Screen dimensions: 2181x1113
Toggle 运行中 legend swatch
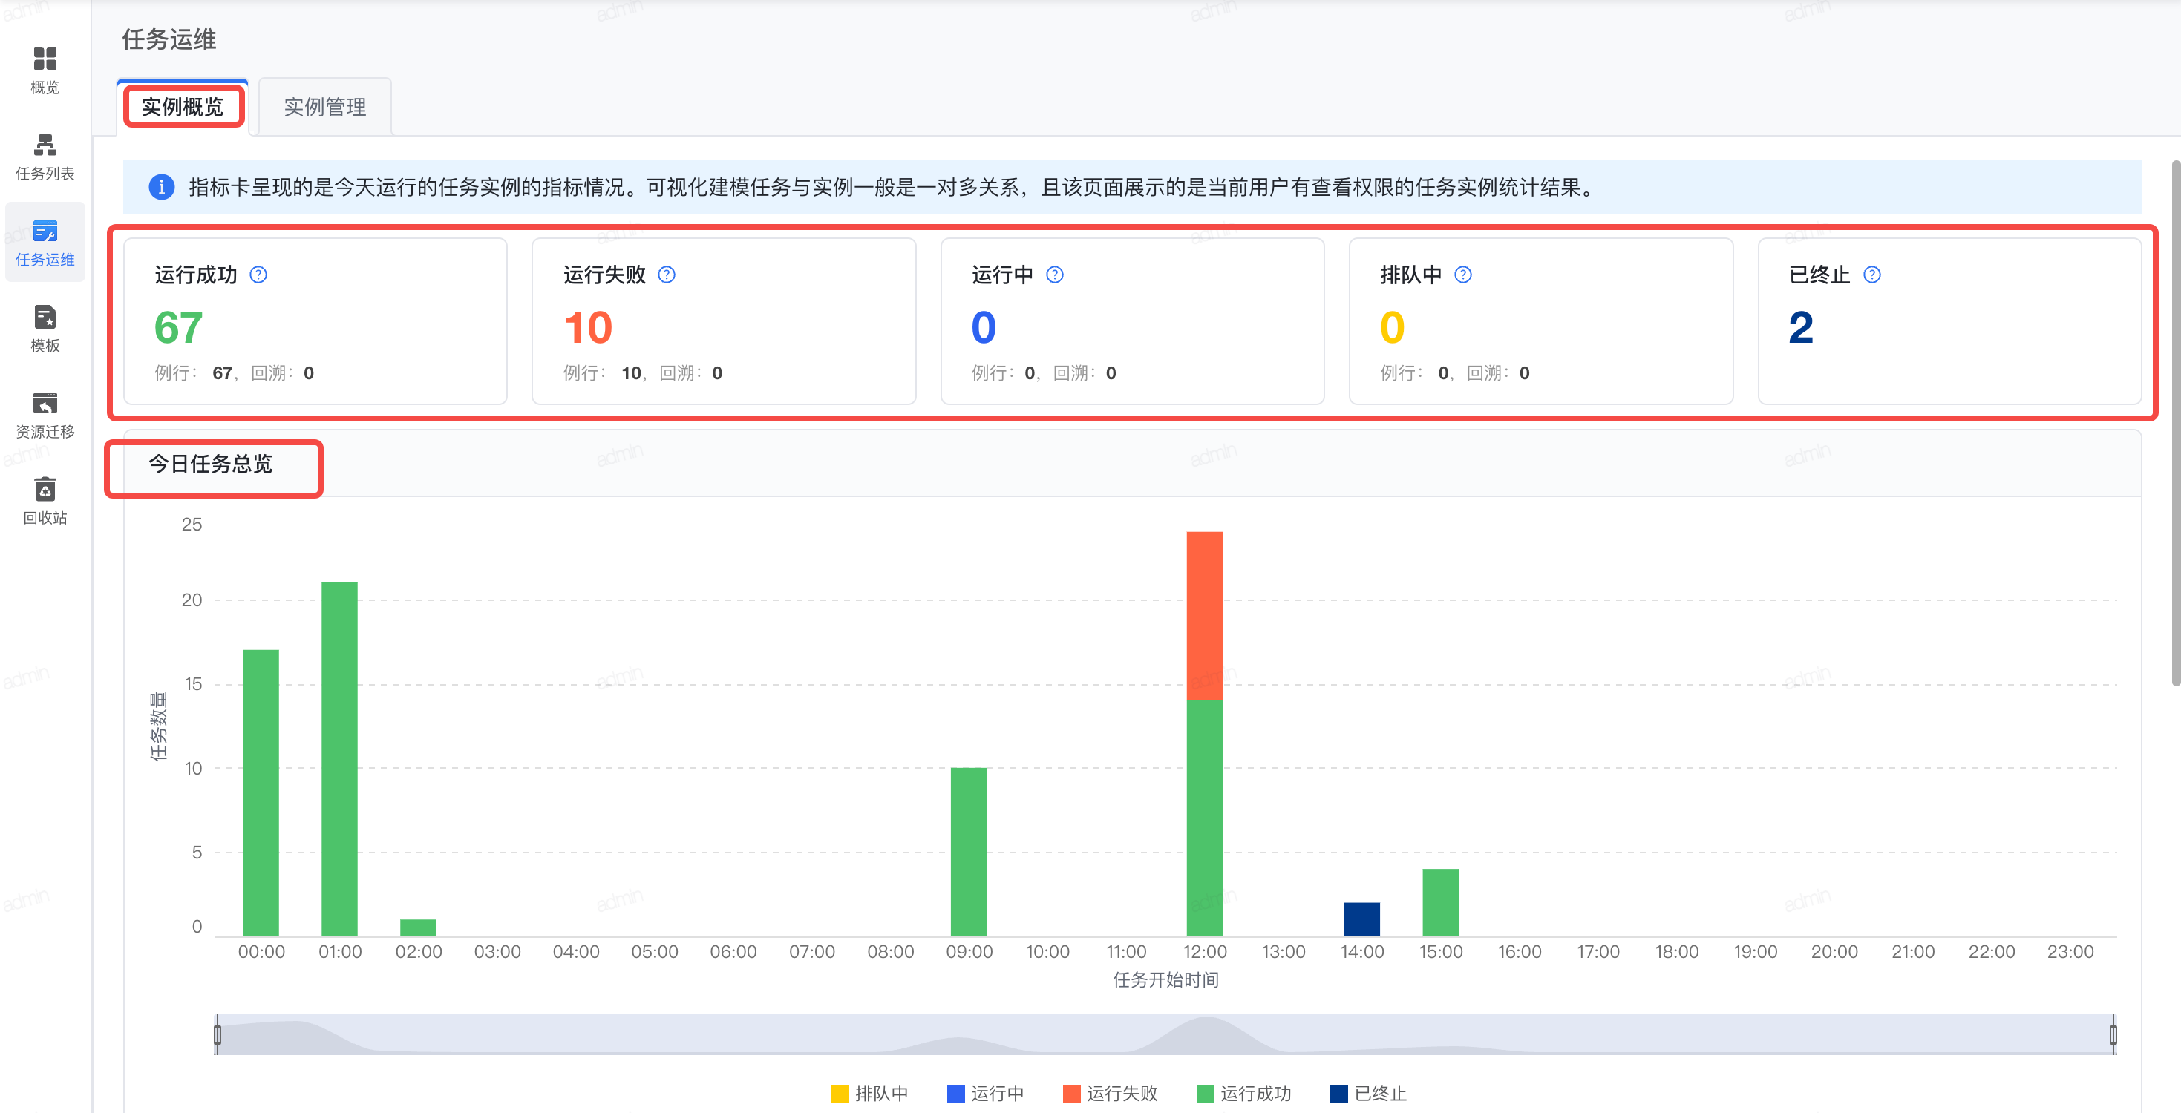pos(956,1094)
